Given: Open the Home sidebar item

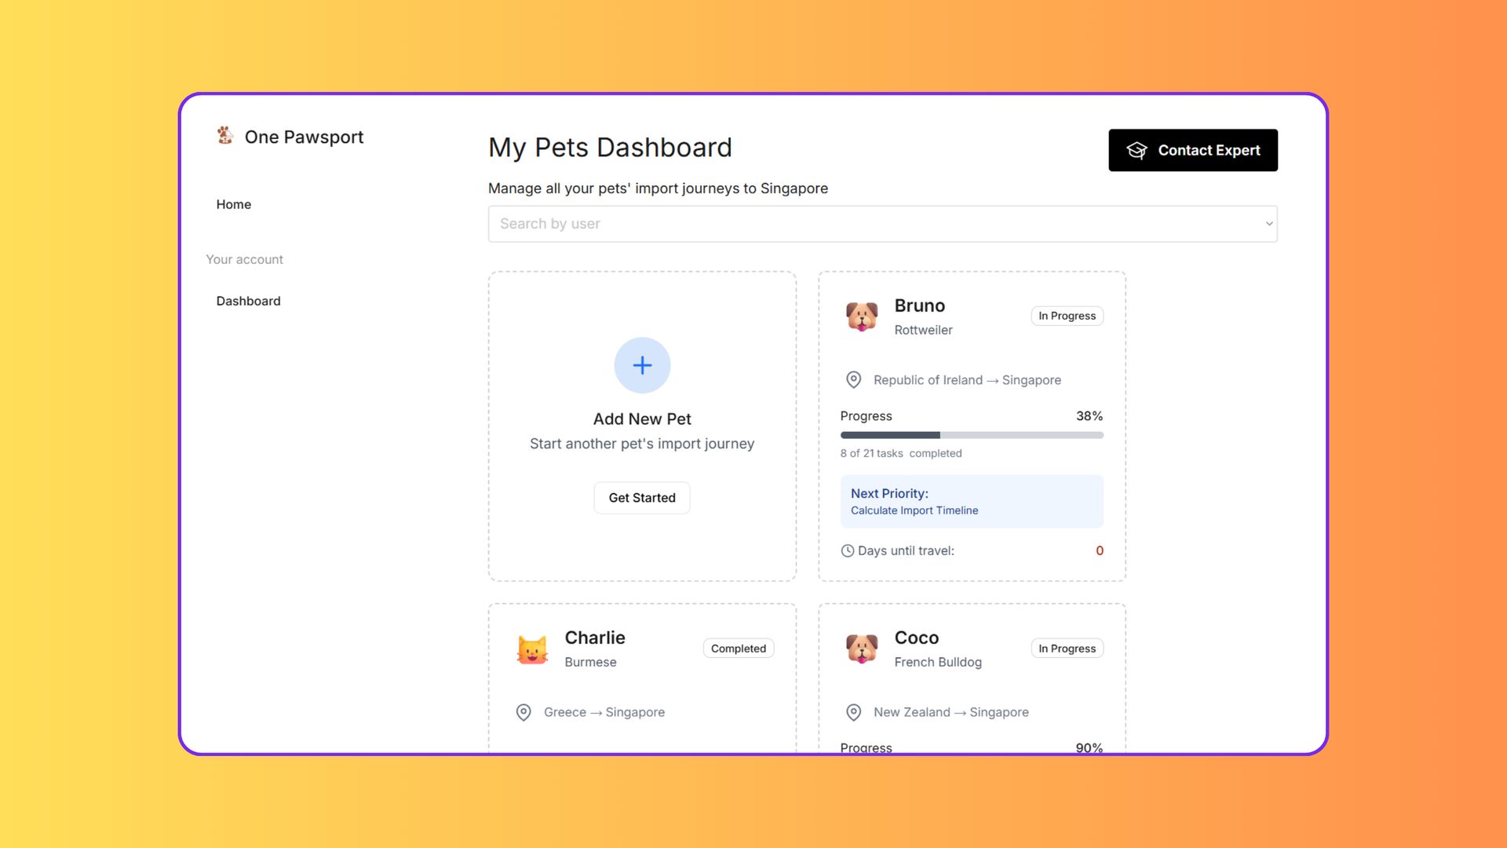Looking at the screenshot, I should click(234, 204).
